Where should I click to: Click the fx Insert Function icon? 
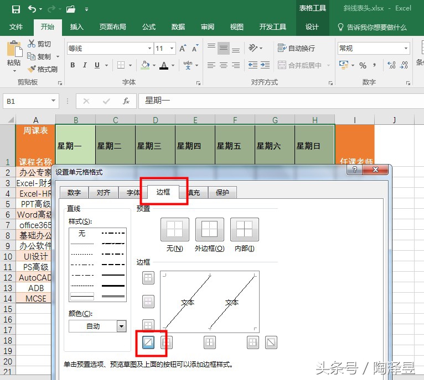[126, 101]
